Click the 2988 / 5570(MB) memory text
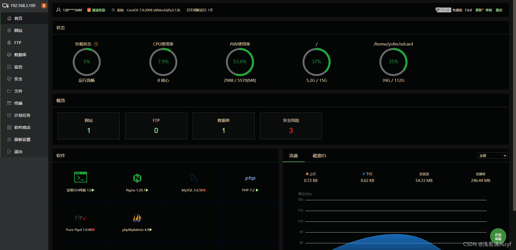 pyautogui.click(x=240, y=80)
